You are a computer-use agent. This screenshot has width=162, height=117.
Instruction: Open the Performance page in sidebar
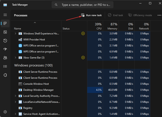click(5, 32)
